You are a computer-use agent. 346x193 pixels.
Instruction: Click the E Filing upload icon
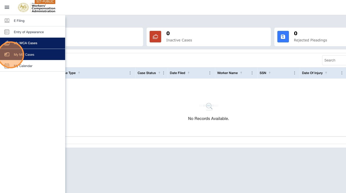[x=7, y=21]
